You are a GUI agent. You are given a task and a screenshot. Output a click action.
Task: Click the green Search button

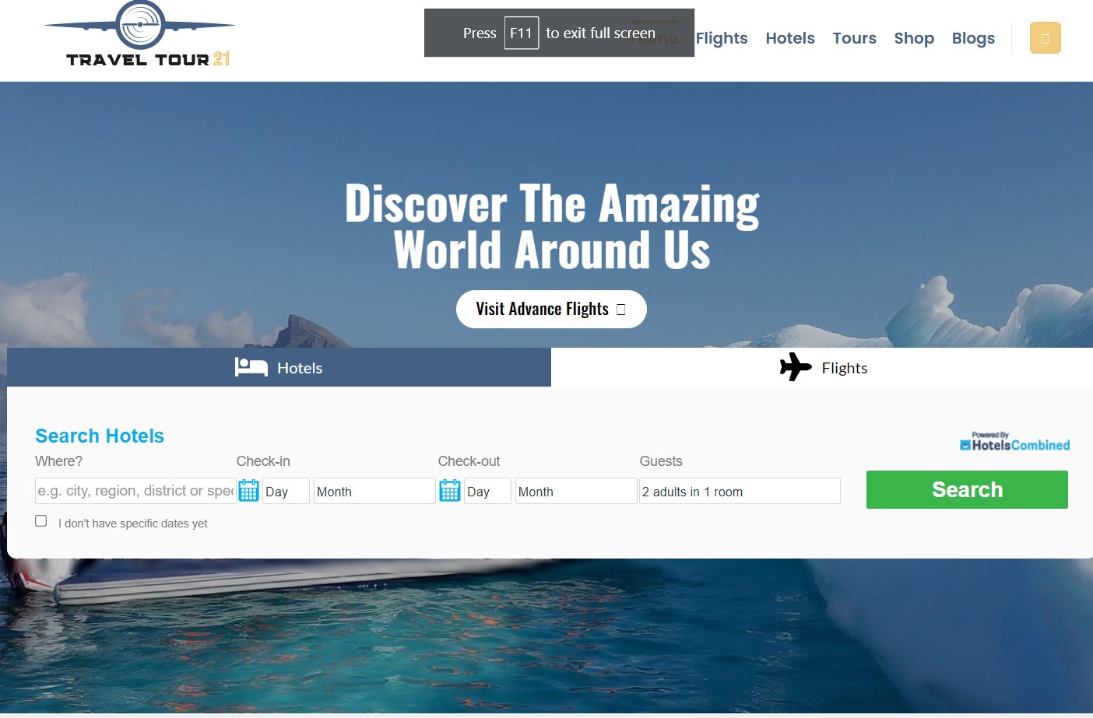(x=967, y=489)
